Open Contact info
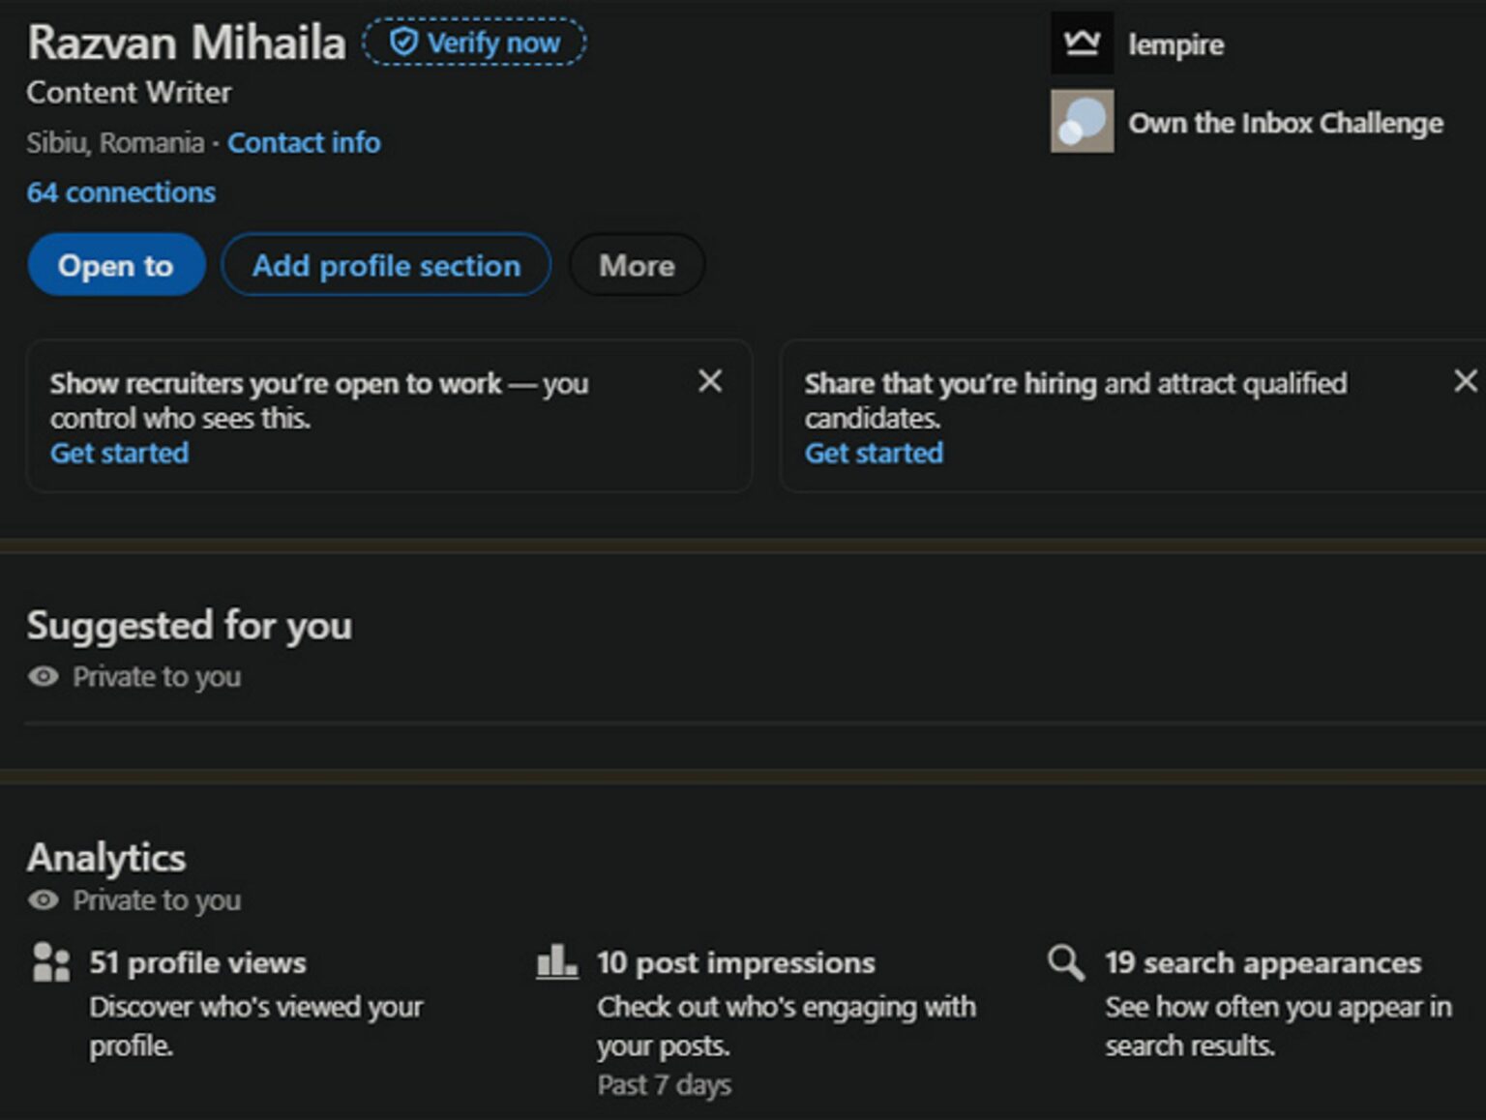The image size is (1486, 1120). click(x=304, y=142)
